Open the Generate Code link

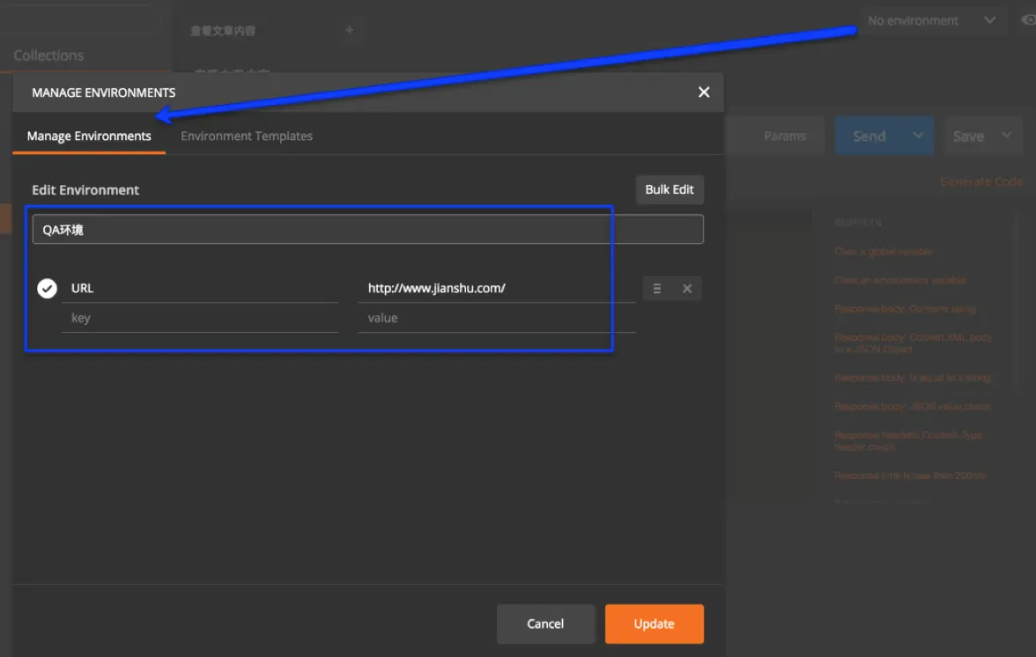coord(981,181)
